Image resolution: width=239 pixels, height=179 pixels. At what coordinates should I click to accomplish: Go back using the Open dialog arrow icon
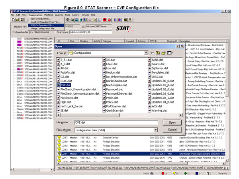[152, 53]
